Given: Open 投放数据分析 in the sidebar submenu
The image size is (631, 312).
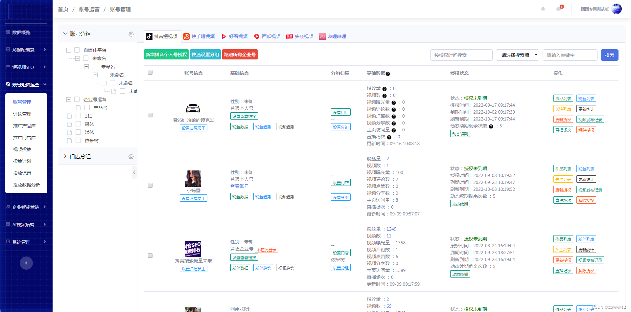Looking at the screenshot, I should (27, 185).
